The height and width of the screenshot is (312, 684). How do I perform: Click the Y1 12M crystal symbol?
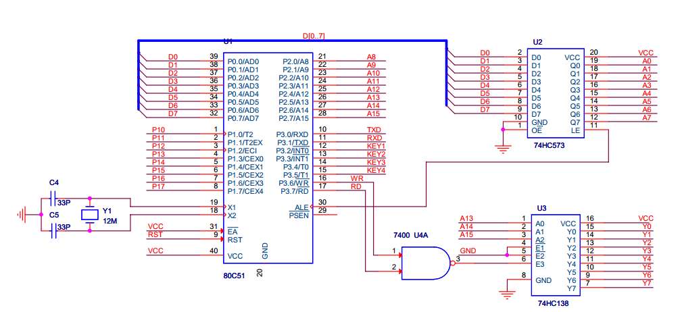tap(90, 214)
